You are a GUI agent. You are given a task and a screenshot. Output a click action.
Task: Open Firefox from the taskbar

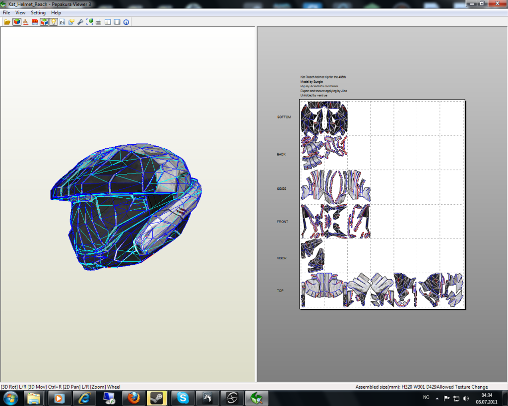pos(133,398)
